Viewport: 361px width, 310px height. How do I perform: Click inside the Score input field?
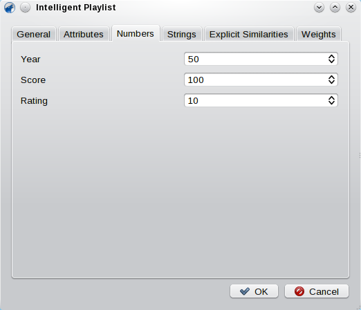tap(256, 80)
